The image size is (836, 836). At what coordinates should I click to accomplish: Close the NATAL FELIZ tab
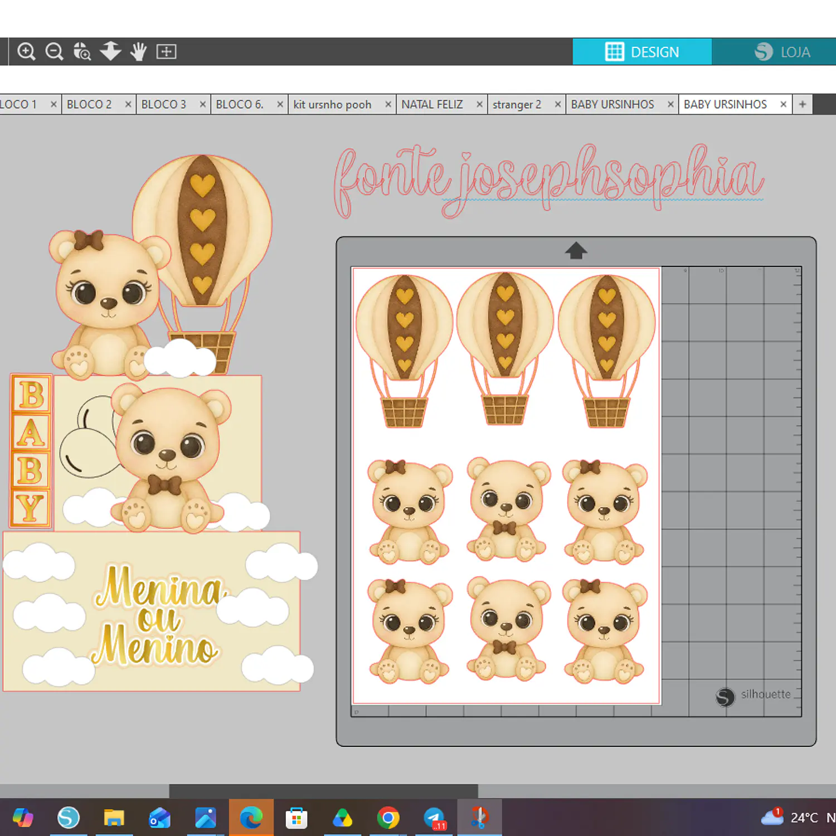pos(479,104)
